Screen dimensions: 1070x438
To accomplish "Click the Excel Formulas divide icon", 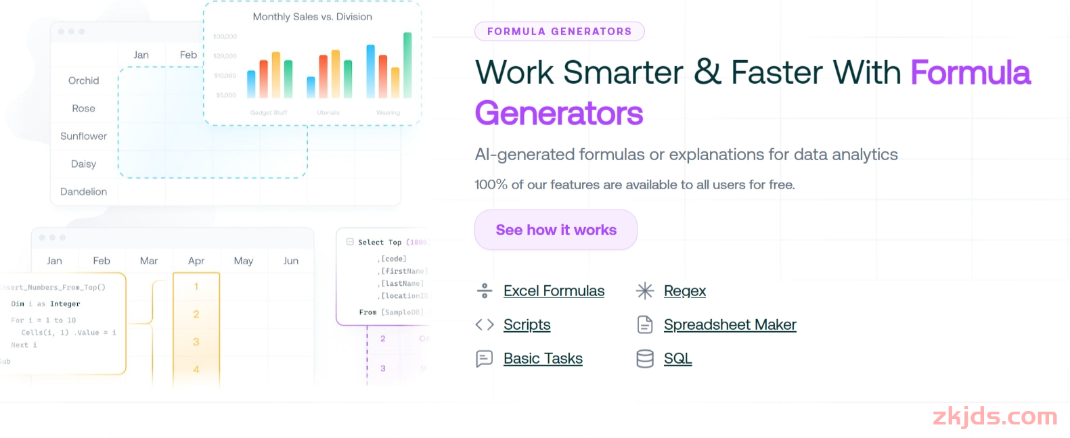I will pyautogui.click(x=485, y=291).
